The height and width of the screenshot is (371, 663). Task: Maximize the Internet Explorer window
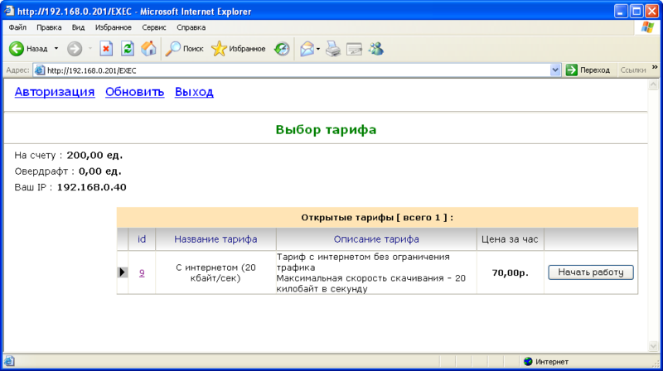coord(636,11)
